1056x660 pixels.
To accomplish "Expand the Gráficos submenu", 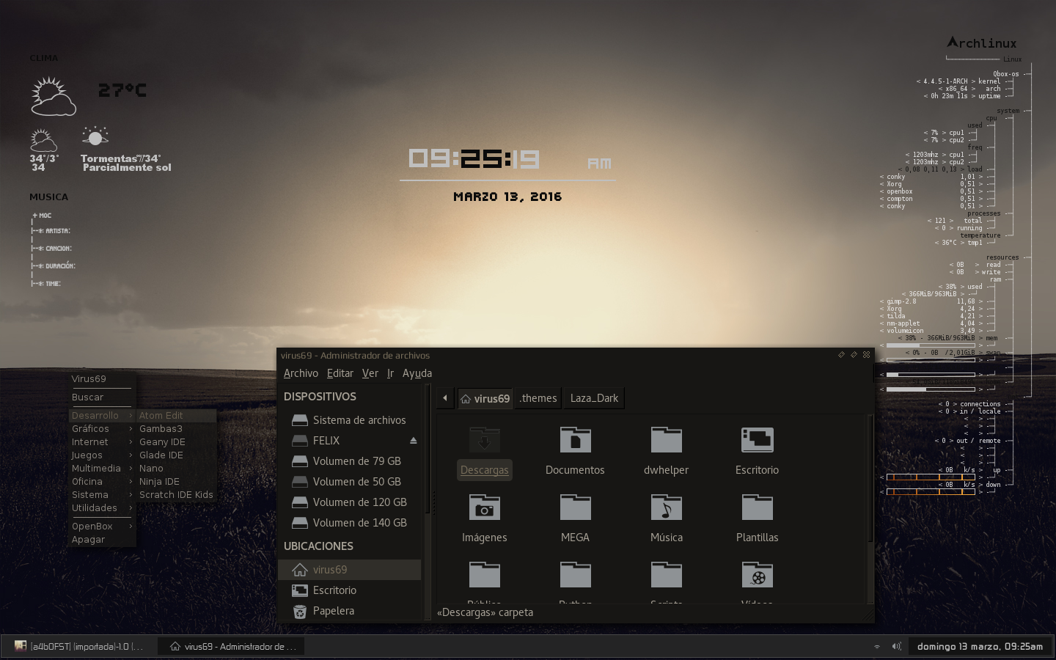I will point(103,429).
